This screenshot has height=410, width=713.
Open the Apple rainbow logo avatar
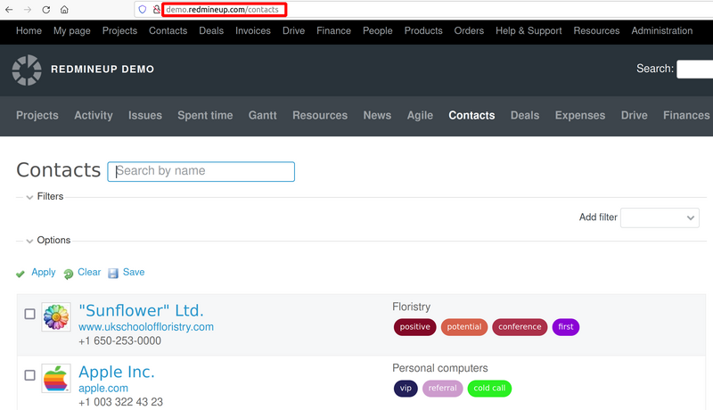click(56, 378)
